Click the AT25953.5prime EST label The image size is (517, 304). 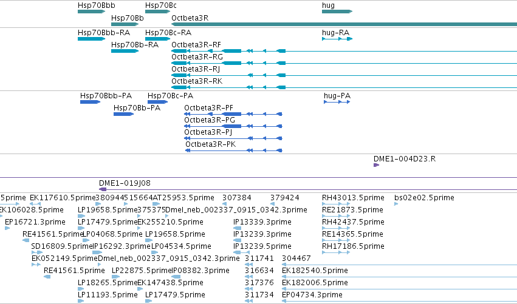coord(183,198)
